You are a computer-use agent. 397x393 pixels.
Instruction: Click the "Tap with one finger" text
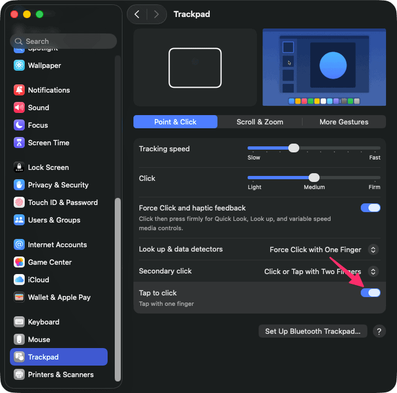click(x=166, y=304)
